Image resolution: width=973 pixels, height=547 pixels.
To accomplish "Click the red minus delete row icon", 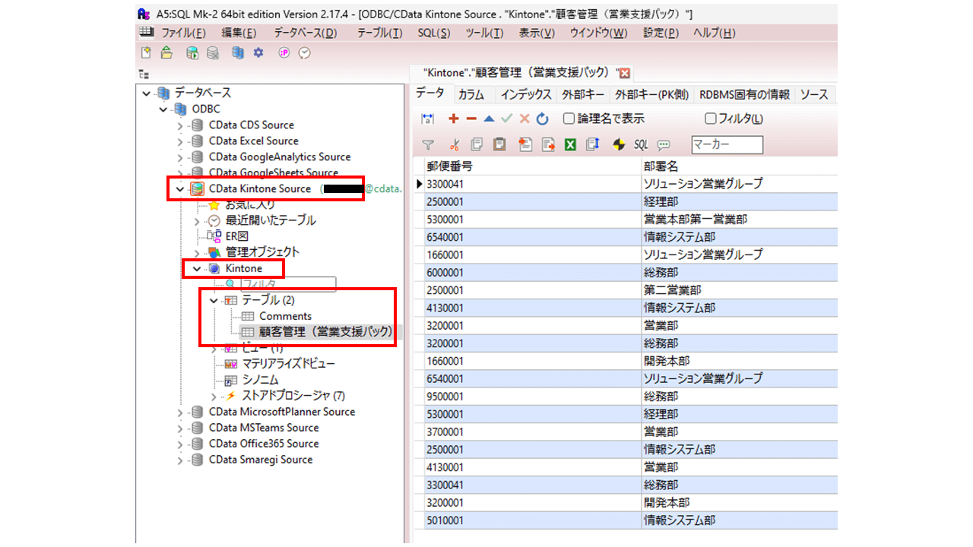I will coord(471,119).
